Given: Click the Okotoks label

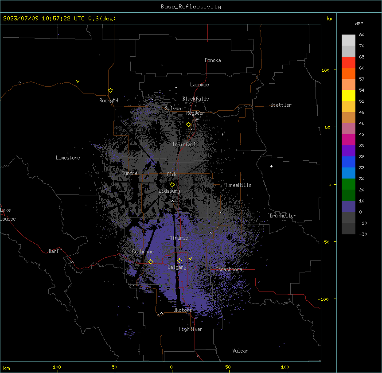Looking at the screenshot, I should pos(183,310).
